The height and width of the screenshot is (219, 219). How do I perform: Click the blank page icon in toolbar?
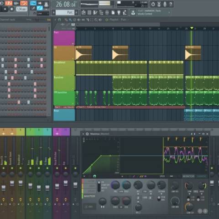coord(113,13)
